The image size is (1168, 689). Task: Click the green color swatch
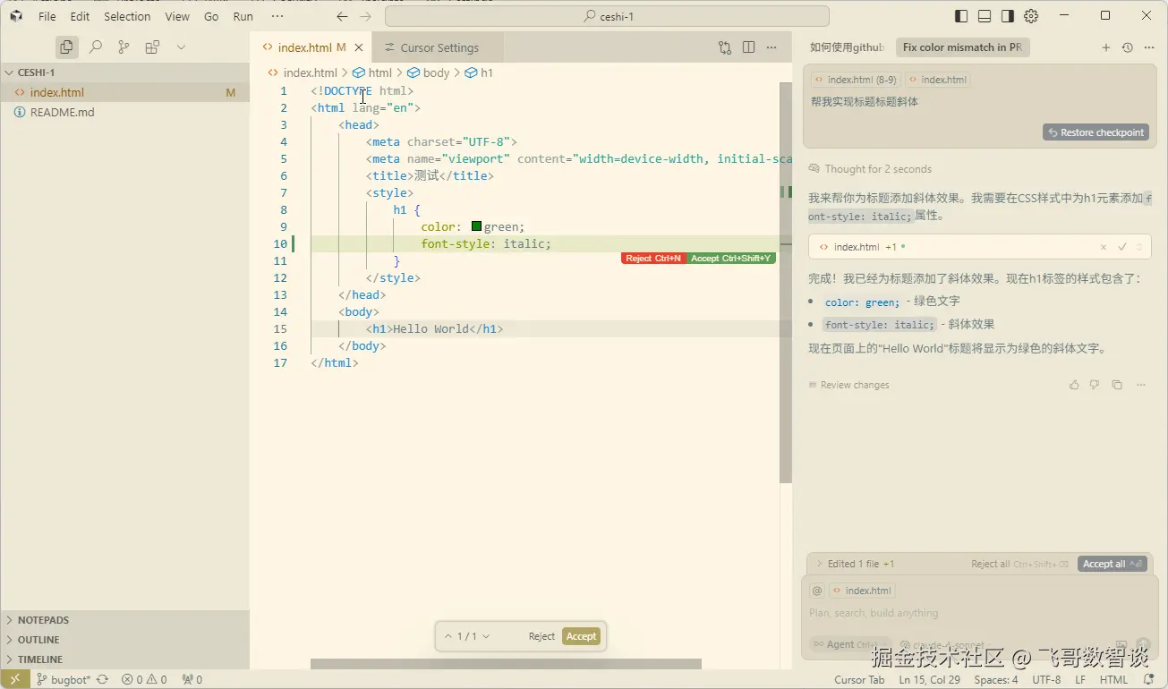click(476, 226)
